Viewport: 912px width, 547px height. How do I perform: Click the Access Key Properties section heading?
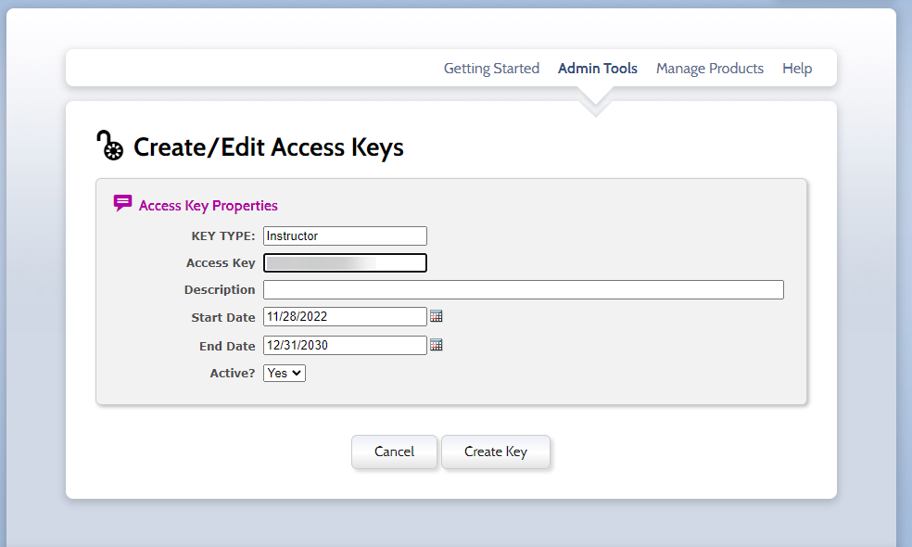tap(209, 206)
